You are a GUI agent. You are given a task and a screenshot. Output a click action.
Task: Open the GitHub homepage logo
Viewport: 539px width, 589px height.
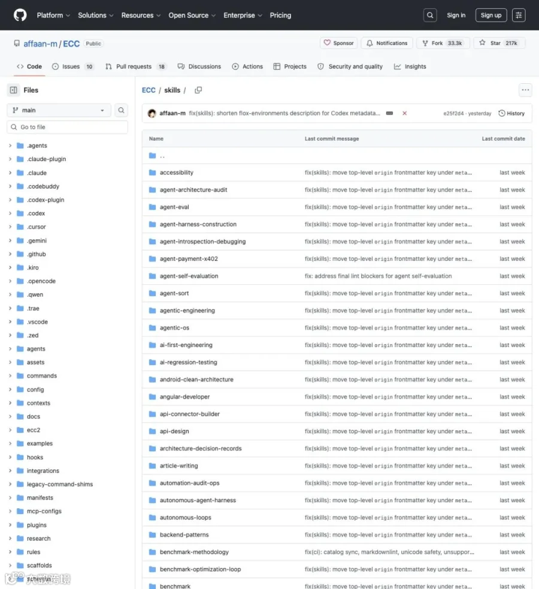(20, 16)
